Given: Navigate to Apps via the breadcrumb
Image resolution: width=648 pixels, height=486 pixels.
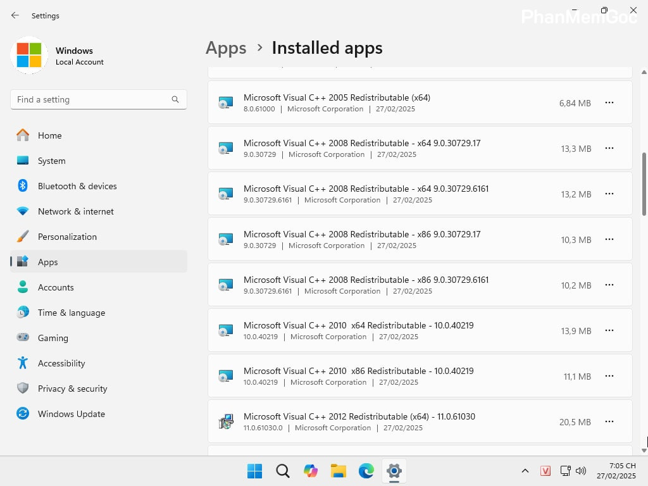Looking at the screenshot, I should coord(225,47).
